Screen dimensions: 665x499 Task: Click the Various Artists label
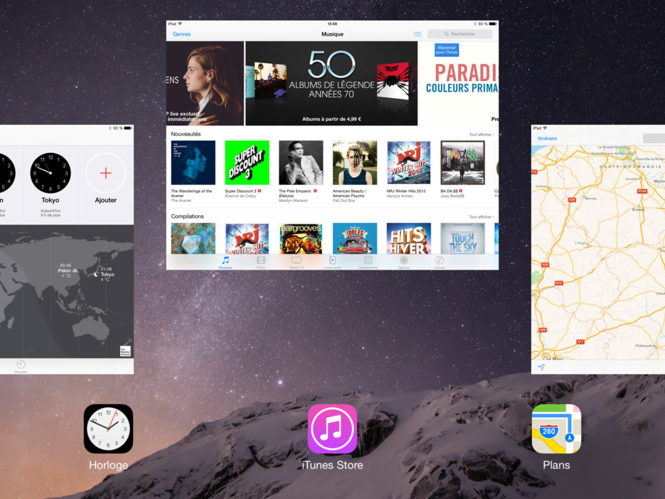[399, 196]
